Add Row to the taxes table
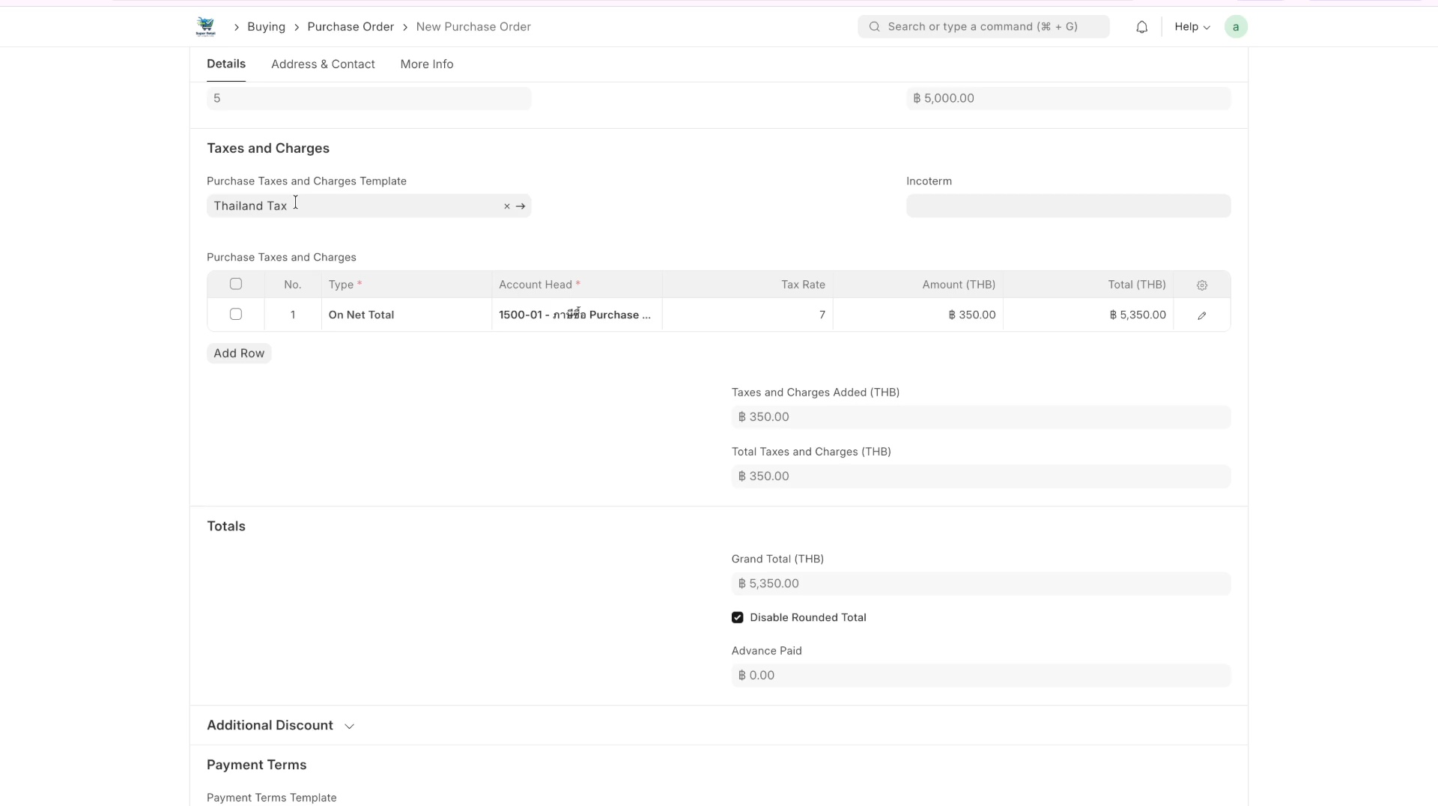Screen dimensions: 1438x806 [x=239, y=354]
